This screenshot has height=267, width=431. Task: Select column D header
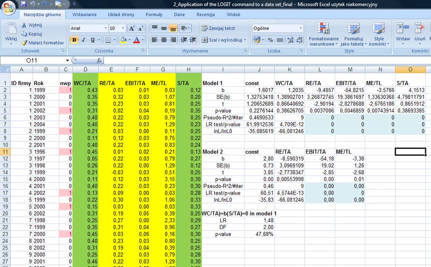point(85,69)
